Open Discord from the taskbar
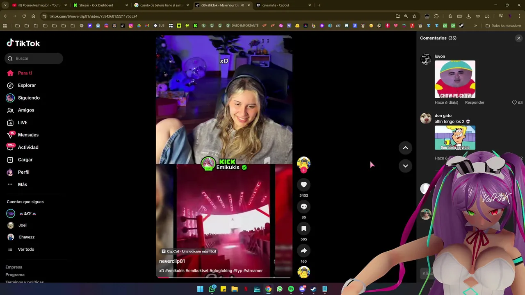The image size is (525, 295). coord(302,289)
